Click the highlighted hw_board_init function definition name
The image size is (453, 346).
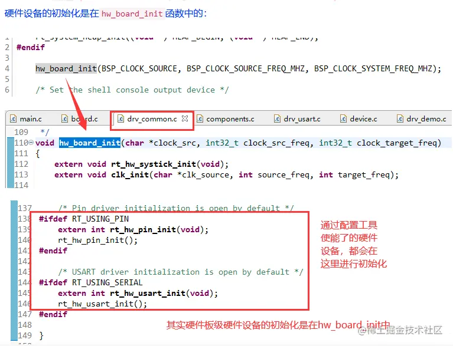[x=90, y=143]
